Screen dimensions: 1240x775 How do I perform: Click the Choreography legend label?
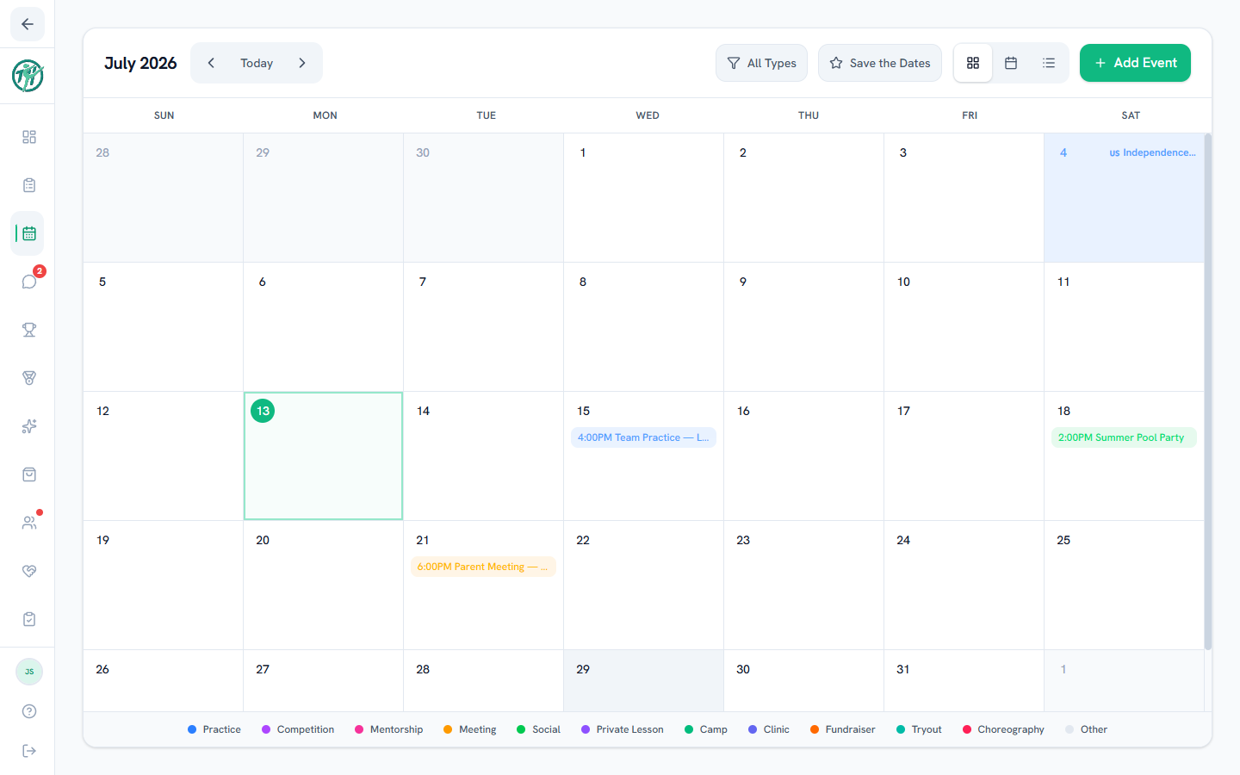[1011, 729]
